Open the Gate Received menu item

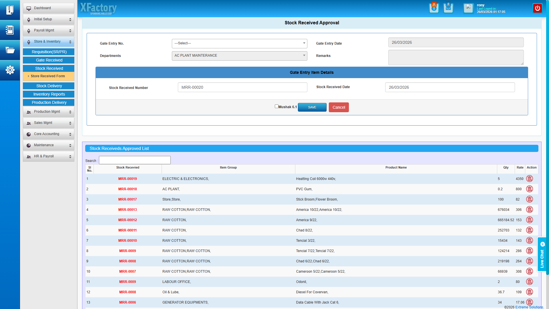(49, 60)
